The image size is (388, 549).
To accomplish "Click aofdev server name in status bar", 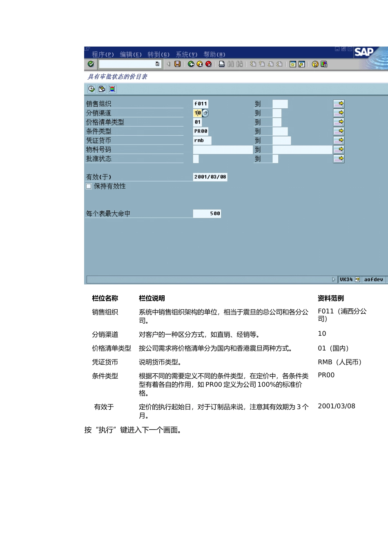I will tap(374, 279).
